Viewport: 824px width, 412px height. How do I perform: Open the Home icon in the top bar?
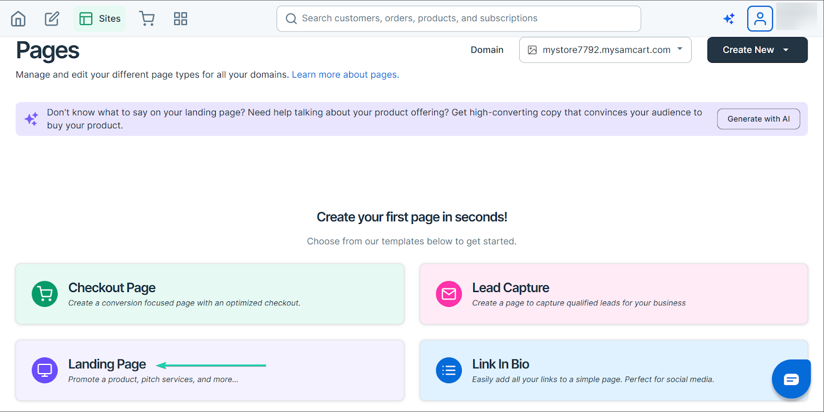(x=19, y=19)
